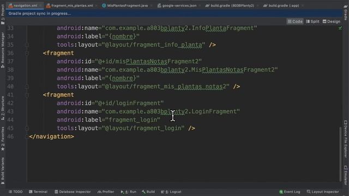Open the Gradle side panel
The width and height of the screenshot is (349, 196).
346,13
